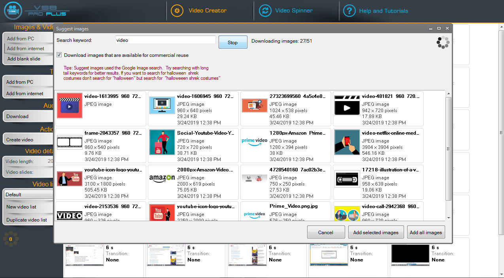
Task: Select the Social-Youtube-Video thumbnail
Action: 162,142
